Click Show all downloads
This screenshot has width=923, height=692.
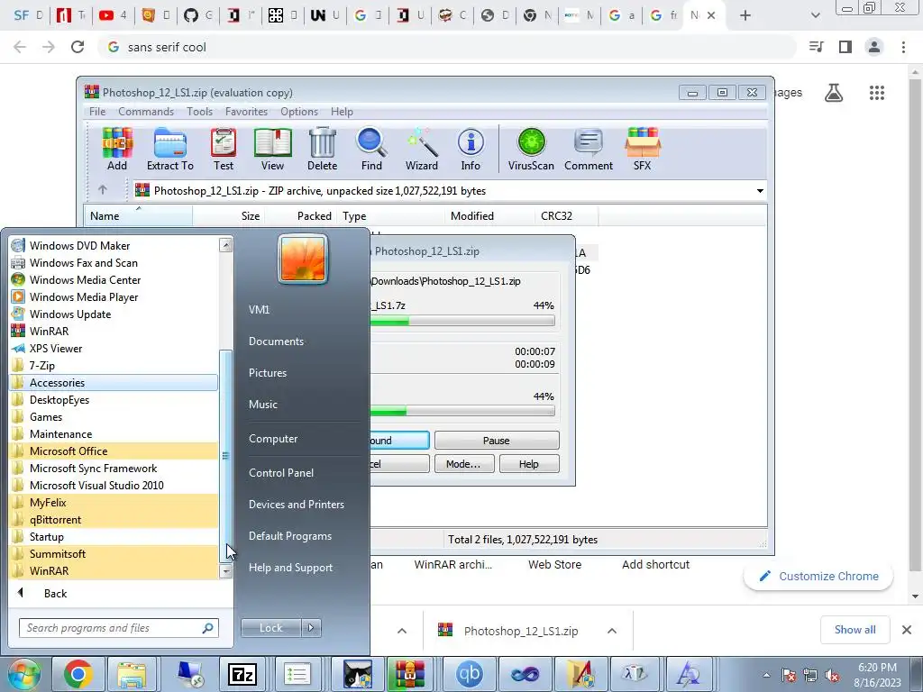[x=854, y=630]
